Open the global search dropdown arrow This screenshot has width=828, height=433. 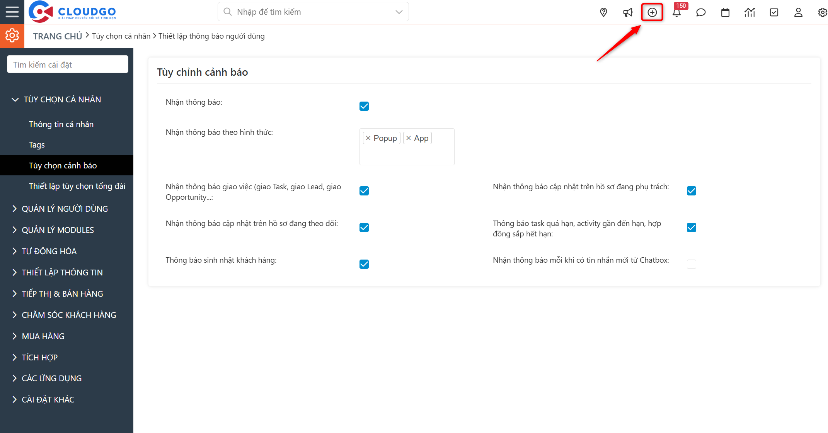399,12
